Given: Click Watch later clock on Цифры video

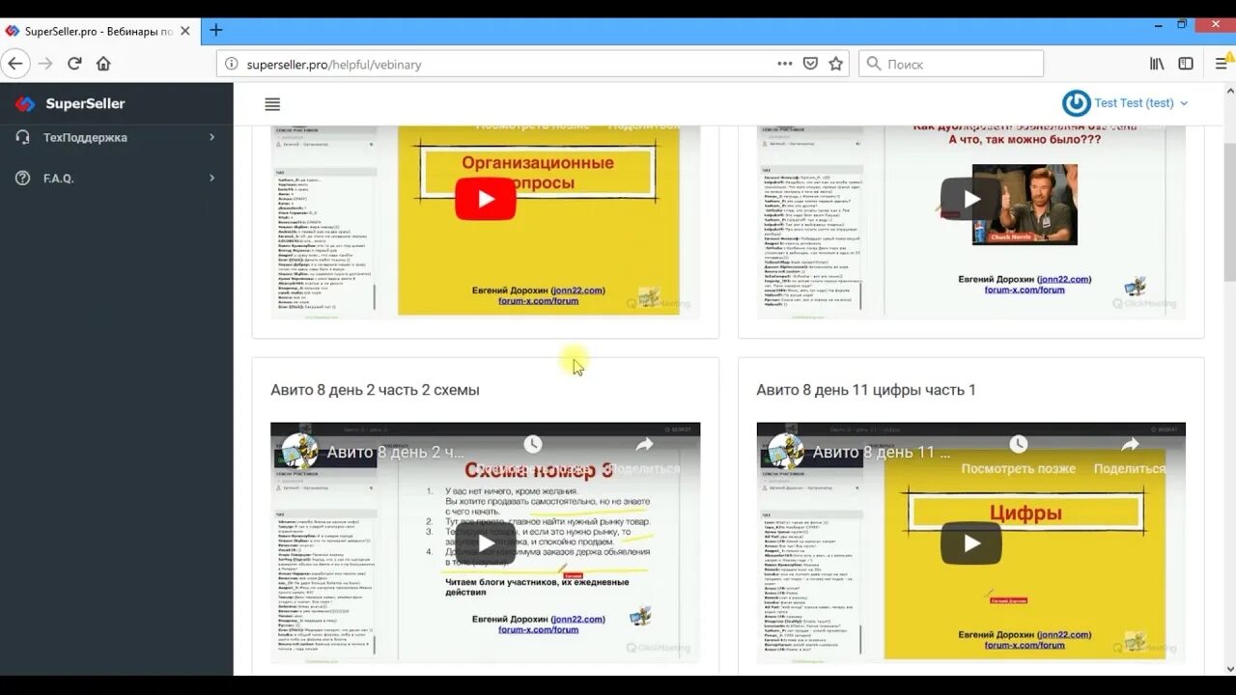Looking at the screenshot, I should pos(1018,445).
